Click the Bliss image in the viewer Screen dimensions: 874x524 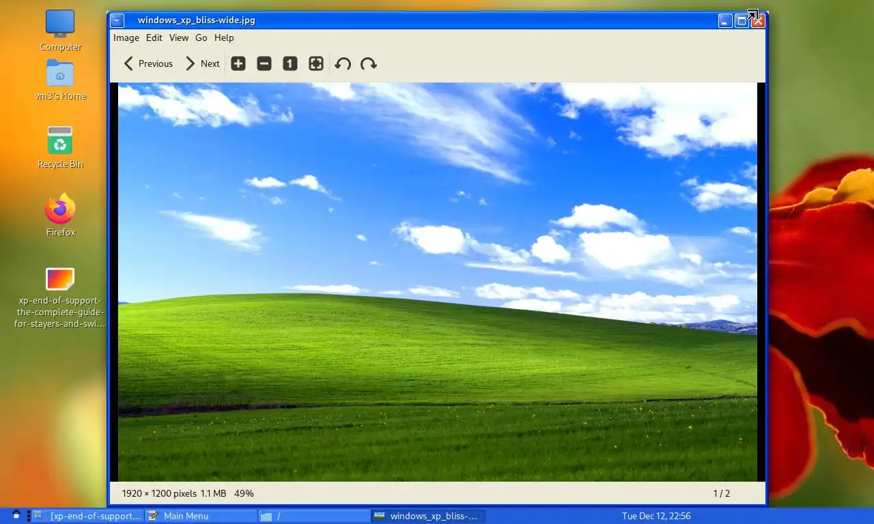[x=438, y=282]
